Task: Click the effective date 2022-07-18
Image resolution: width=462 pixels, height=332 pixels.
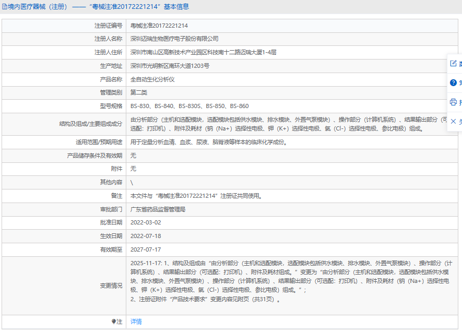Action: point(146,236)
